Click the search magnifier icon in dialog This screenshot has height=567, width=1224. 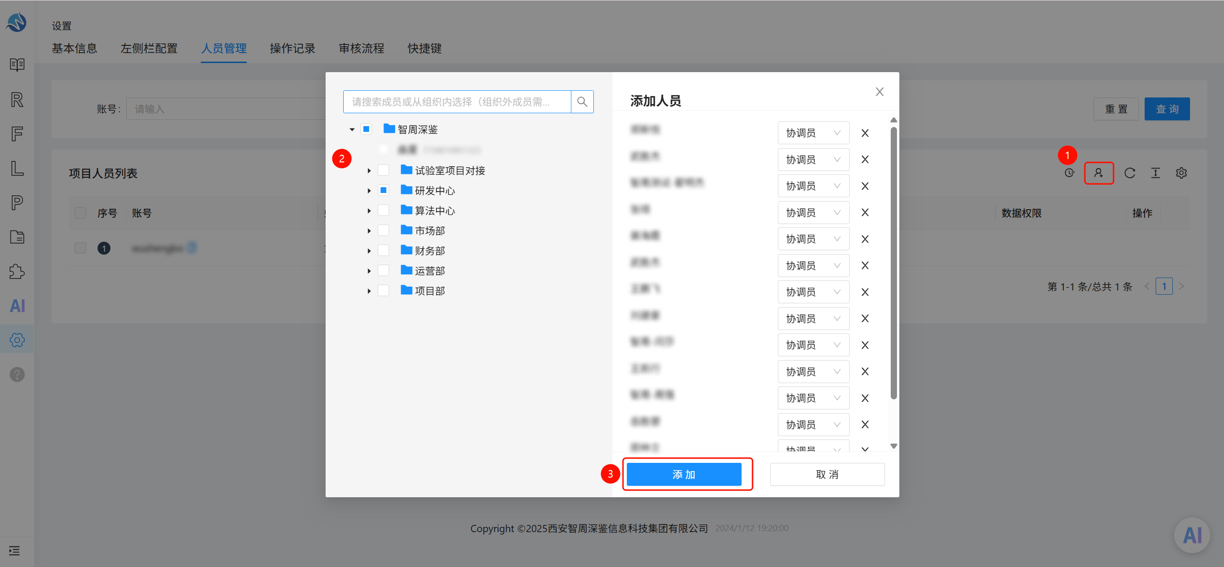coord(582,102)
